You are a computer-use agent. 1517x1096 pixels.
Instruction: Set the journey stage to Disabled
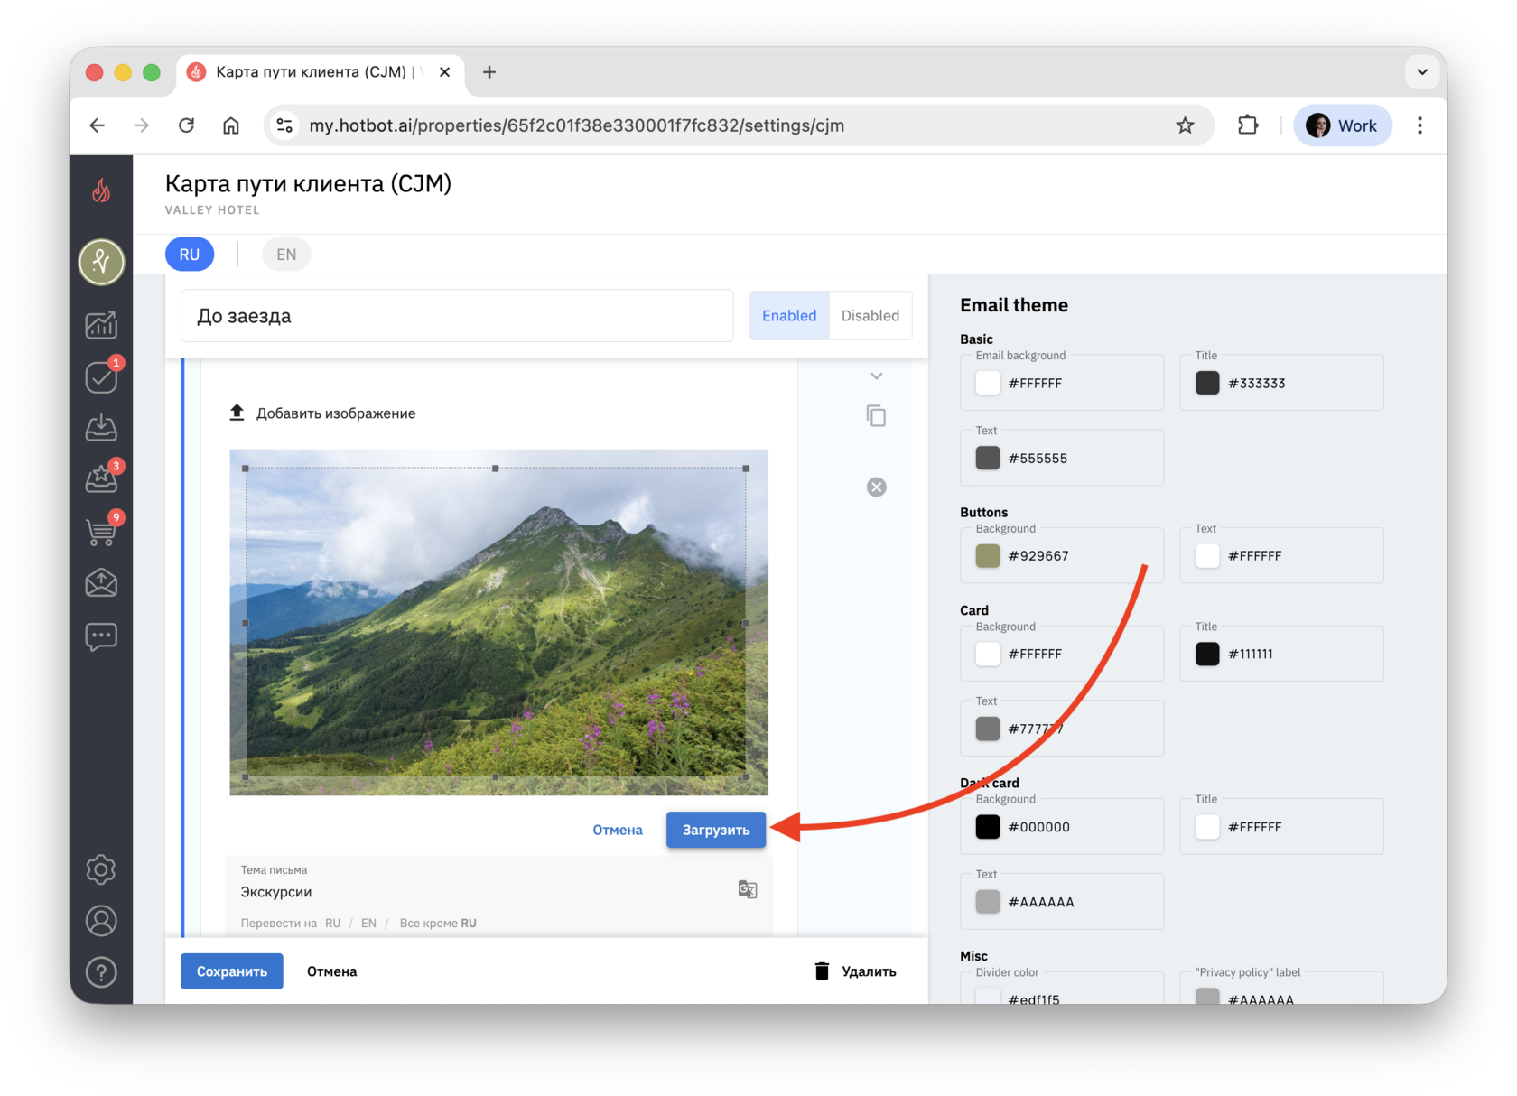(870, 315)
